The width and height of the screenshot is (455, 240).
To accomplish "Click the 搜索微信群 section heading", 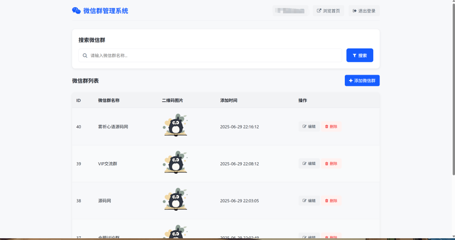I will tap(92, 40).
